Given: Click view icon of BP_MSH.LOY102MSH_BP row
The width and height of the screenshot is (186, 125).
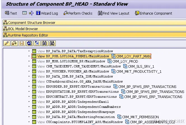Looking at the screenshot, I should tap(34, 61).
